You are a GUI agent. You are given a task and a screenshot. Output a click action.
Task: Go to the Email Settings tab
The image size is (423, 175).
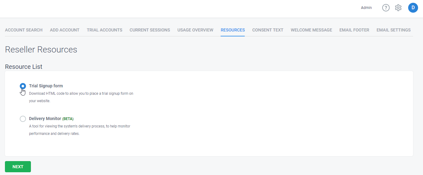click(x=393, y=30)
